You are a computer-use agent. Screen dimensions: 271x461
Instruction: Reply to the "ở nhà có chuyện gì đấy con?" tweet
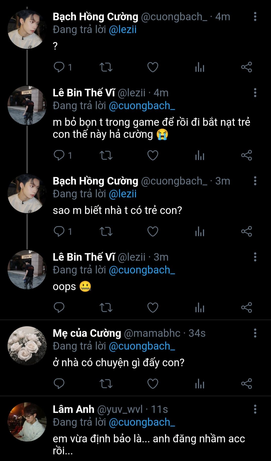click(59, 384)
